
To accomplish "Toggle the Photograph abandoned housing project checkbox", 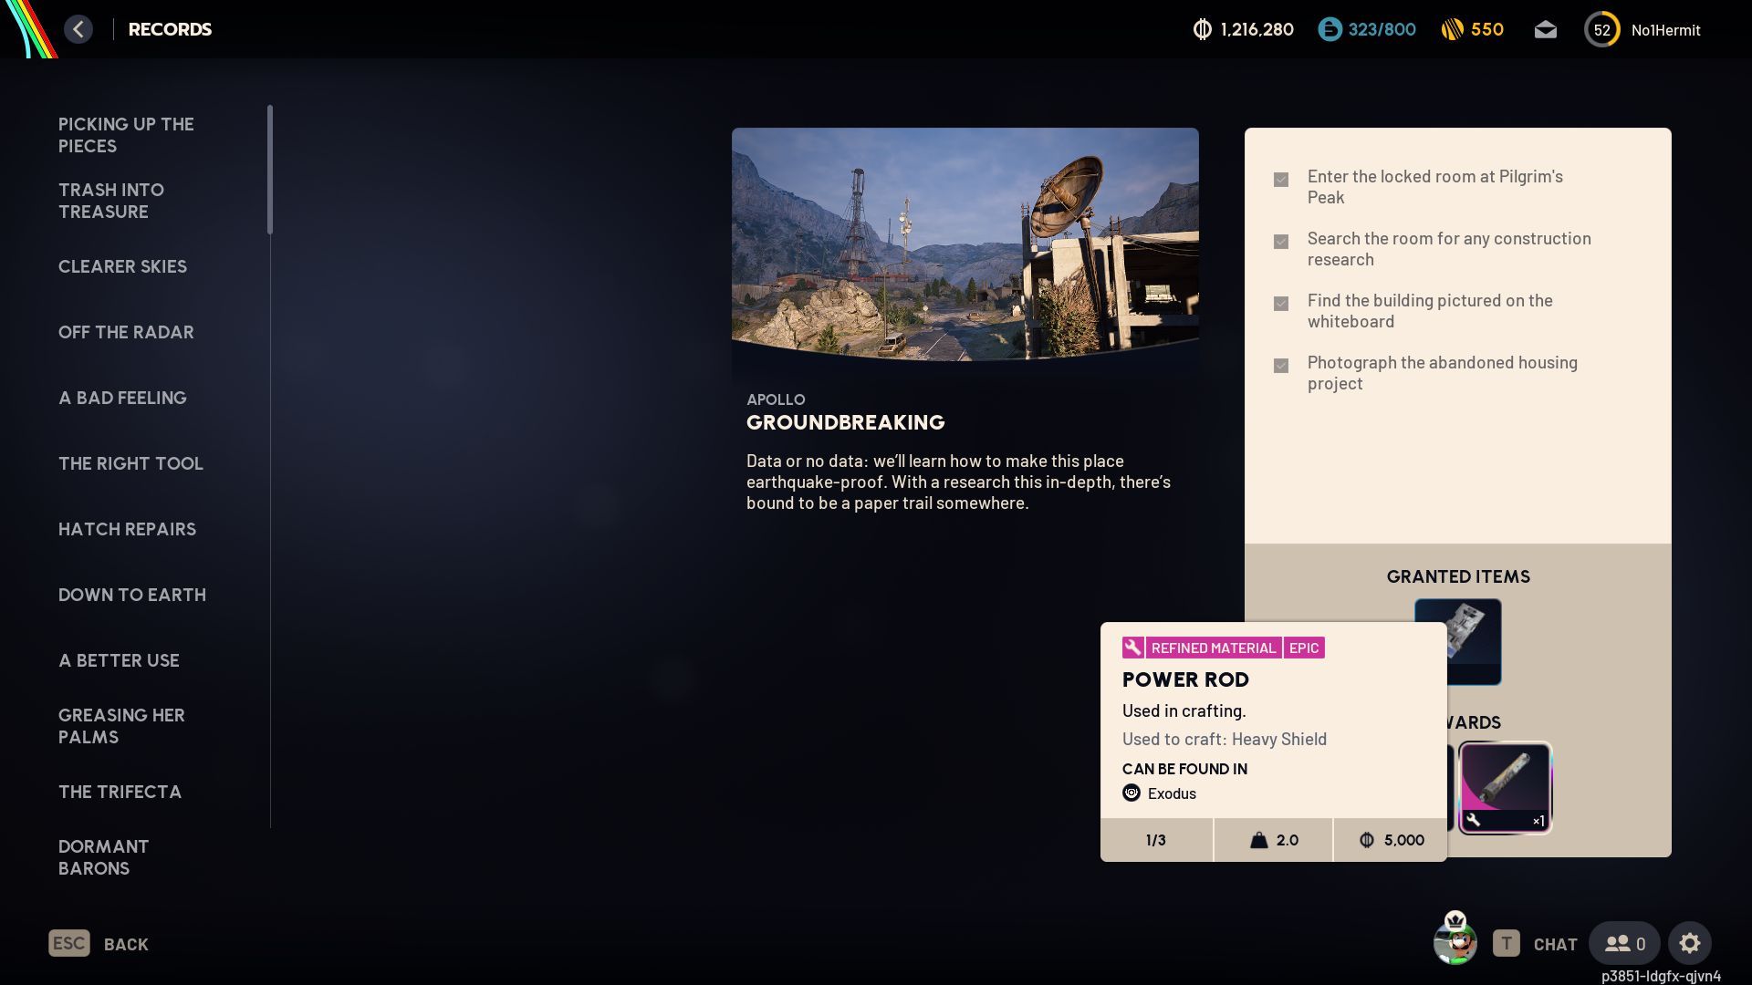I will click(x=1281, y=366).
